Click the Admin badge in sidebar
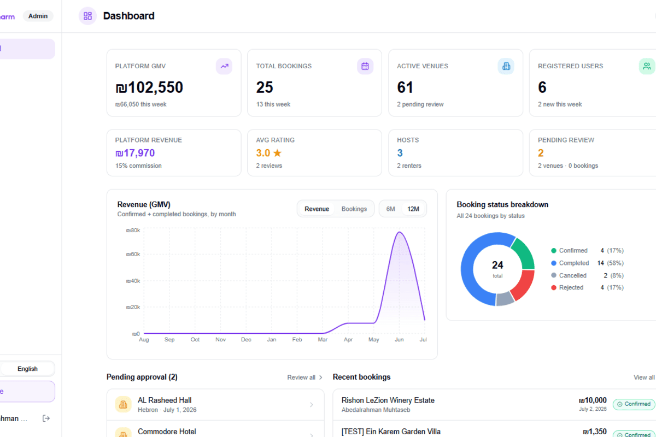 click(38, 16)
